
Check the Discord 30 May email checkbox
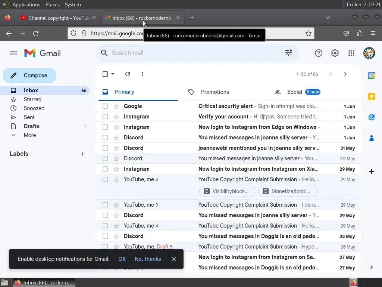pos(105,158)
